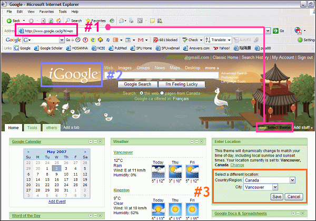
Task: Click the Add Event link
Action: coord(57,201)
